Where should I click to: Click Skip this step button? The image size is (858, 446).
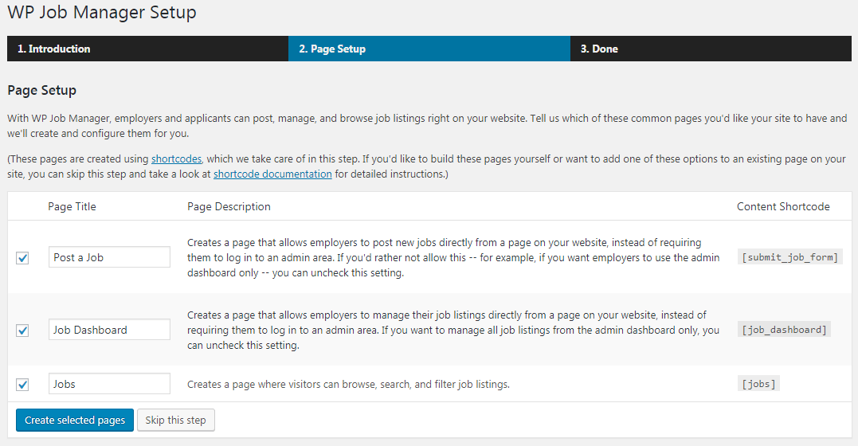point(175,421)
